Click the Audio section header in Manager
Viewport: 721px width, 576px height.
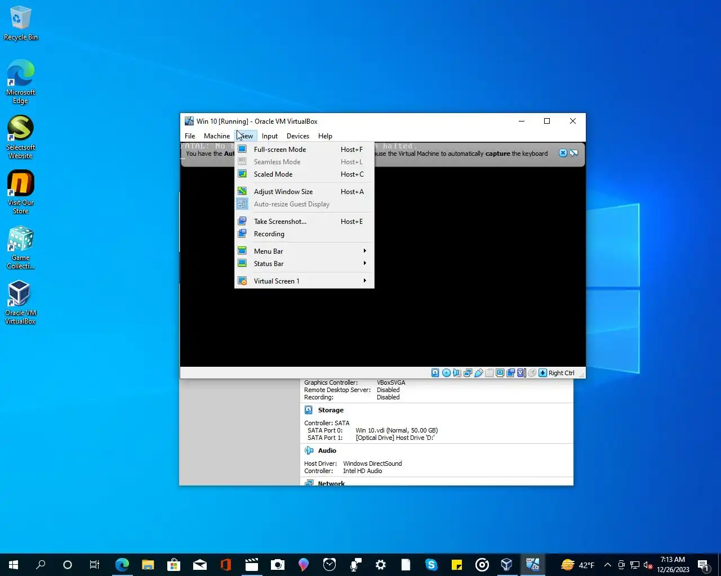click(x=327, y=451)
